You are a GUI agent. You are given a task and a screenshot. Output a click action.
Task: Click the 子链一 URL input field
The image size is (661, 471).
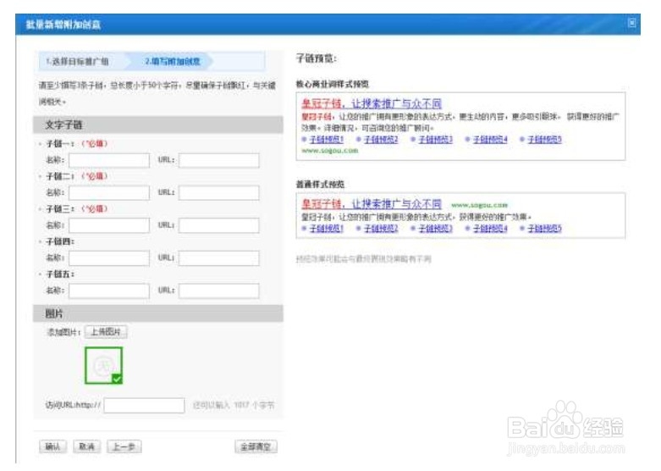click(x=219, y=160)
